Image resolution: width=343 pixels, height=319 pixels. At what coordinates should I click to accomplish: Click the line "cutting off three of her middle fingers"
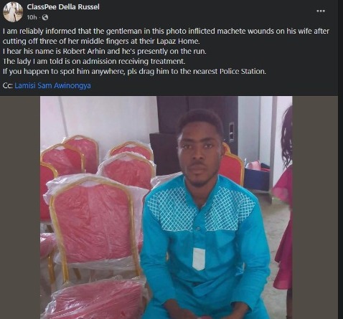click(101, 42)
